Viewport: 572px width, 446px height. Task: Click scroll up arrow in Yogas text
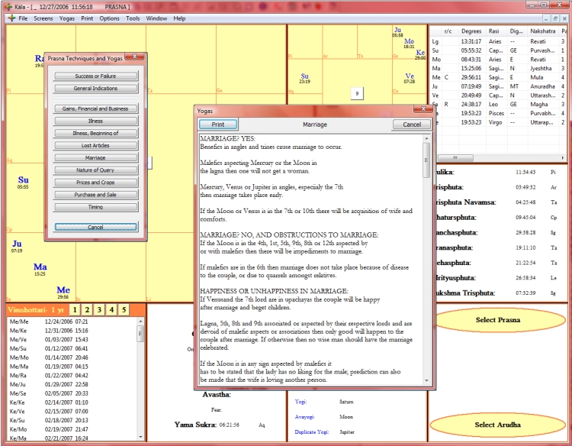coord(426,139)
